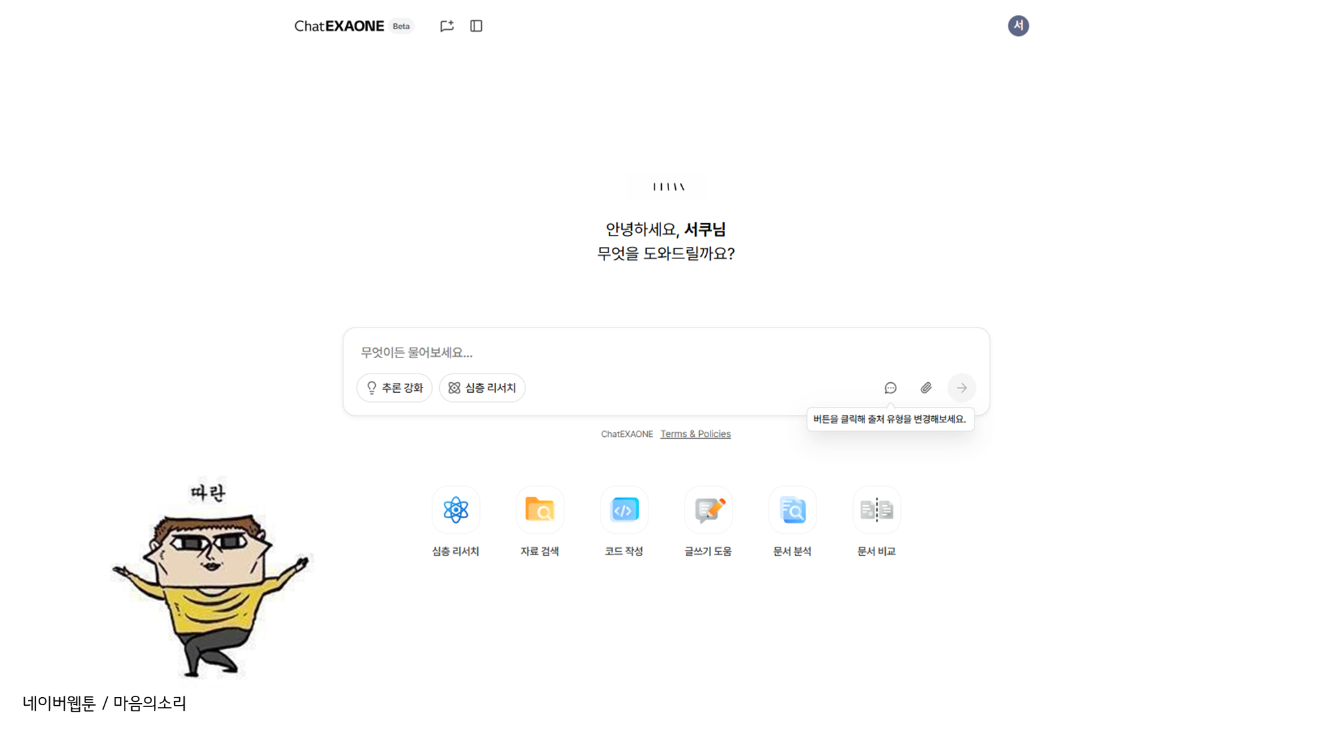Start a new chat with plus icon
The height and width of the screenshot is (749, 1333).
pos(447,26)
